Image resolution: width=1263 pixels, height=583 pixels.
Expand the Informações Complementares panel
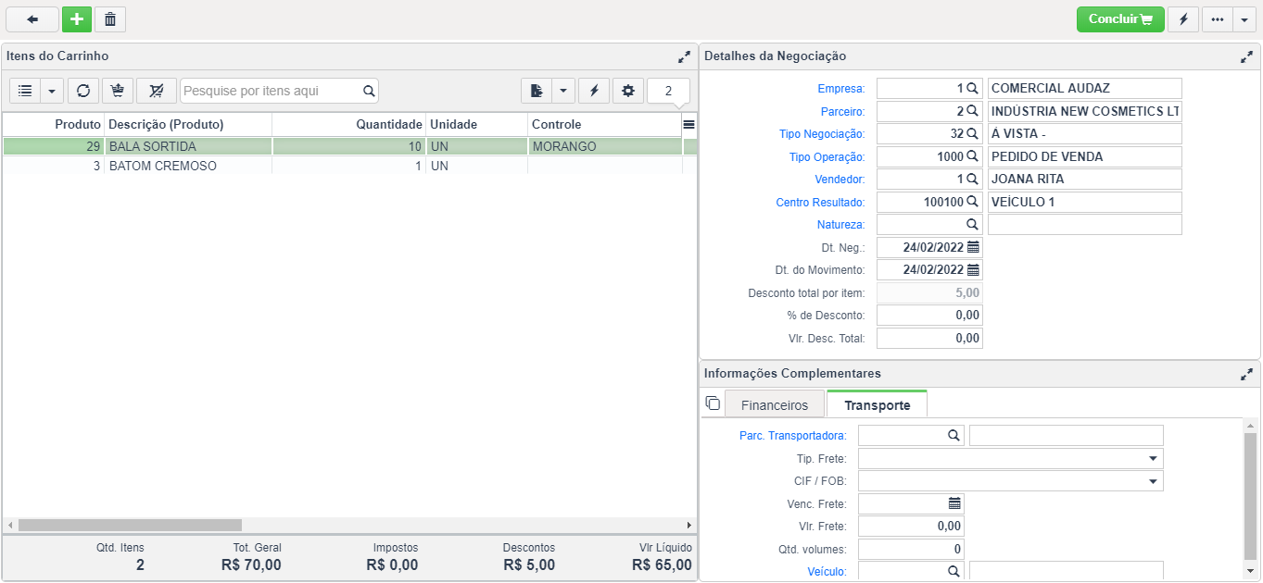click(x=1246, y=374)
